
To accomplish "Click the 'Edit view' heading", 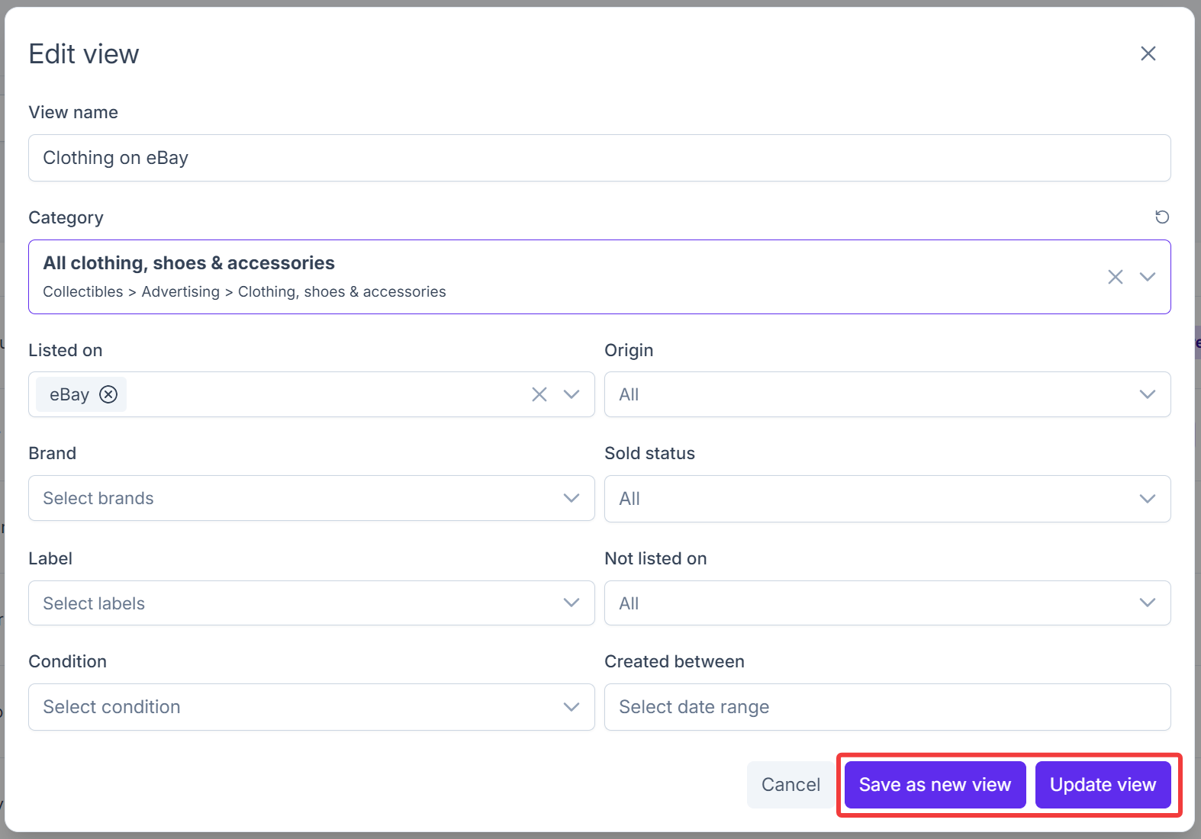I will [84, 54].
